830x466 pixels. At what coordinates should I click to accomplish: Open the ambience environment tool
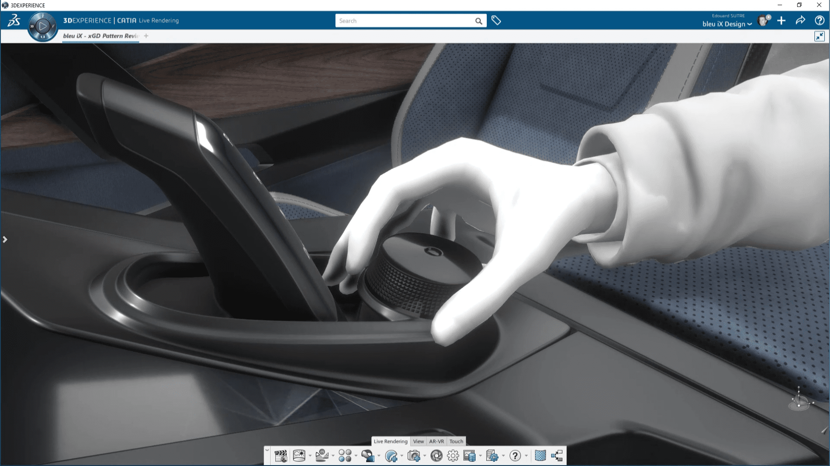click(x=299, y=456)
